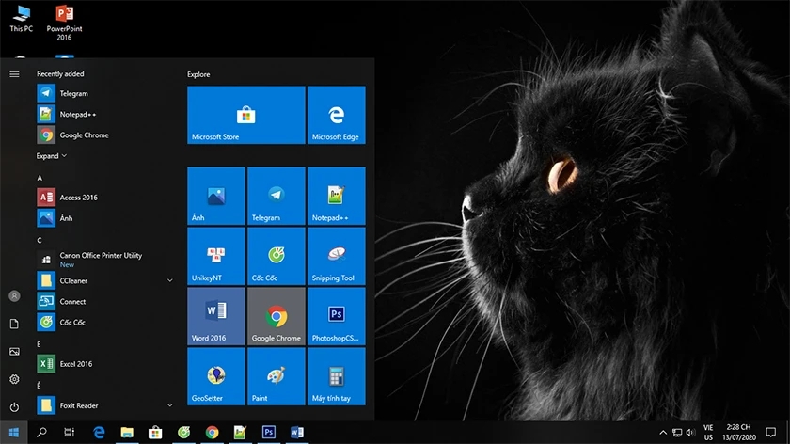Open Settings gear in the Start sidebar
The height and width of the screenshot is (444, 790).
(14, 379)
